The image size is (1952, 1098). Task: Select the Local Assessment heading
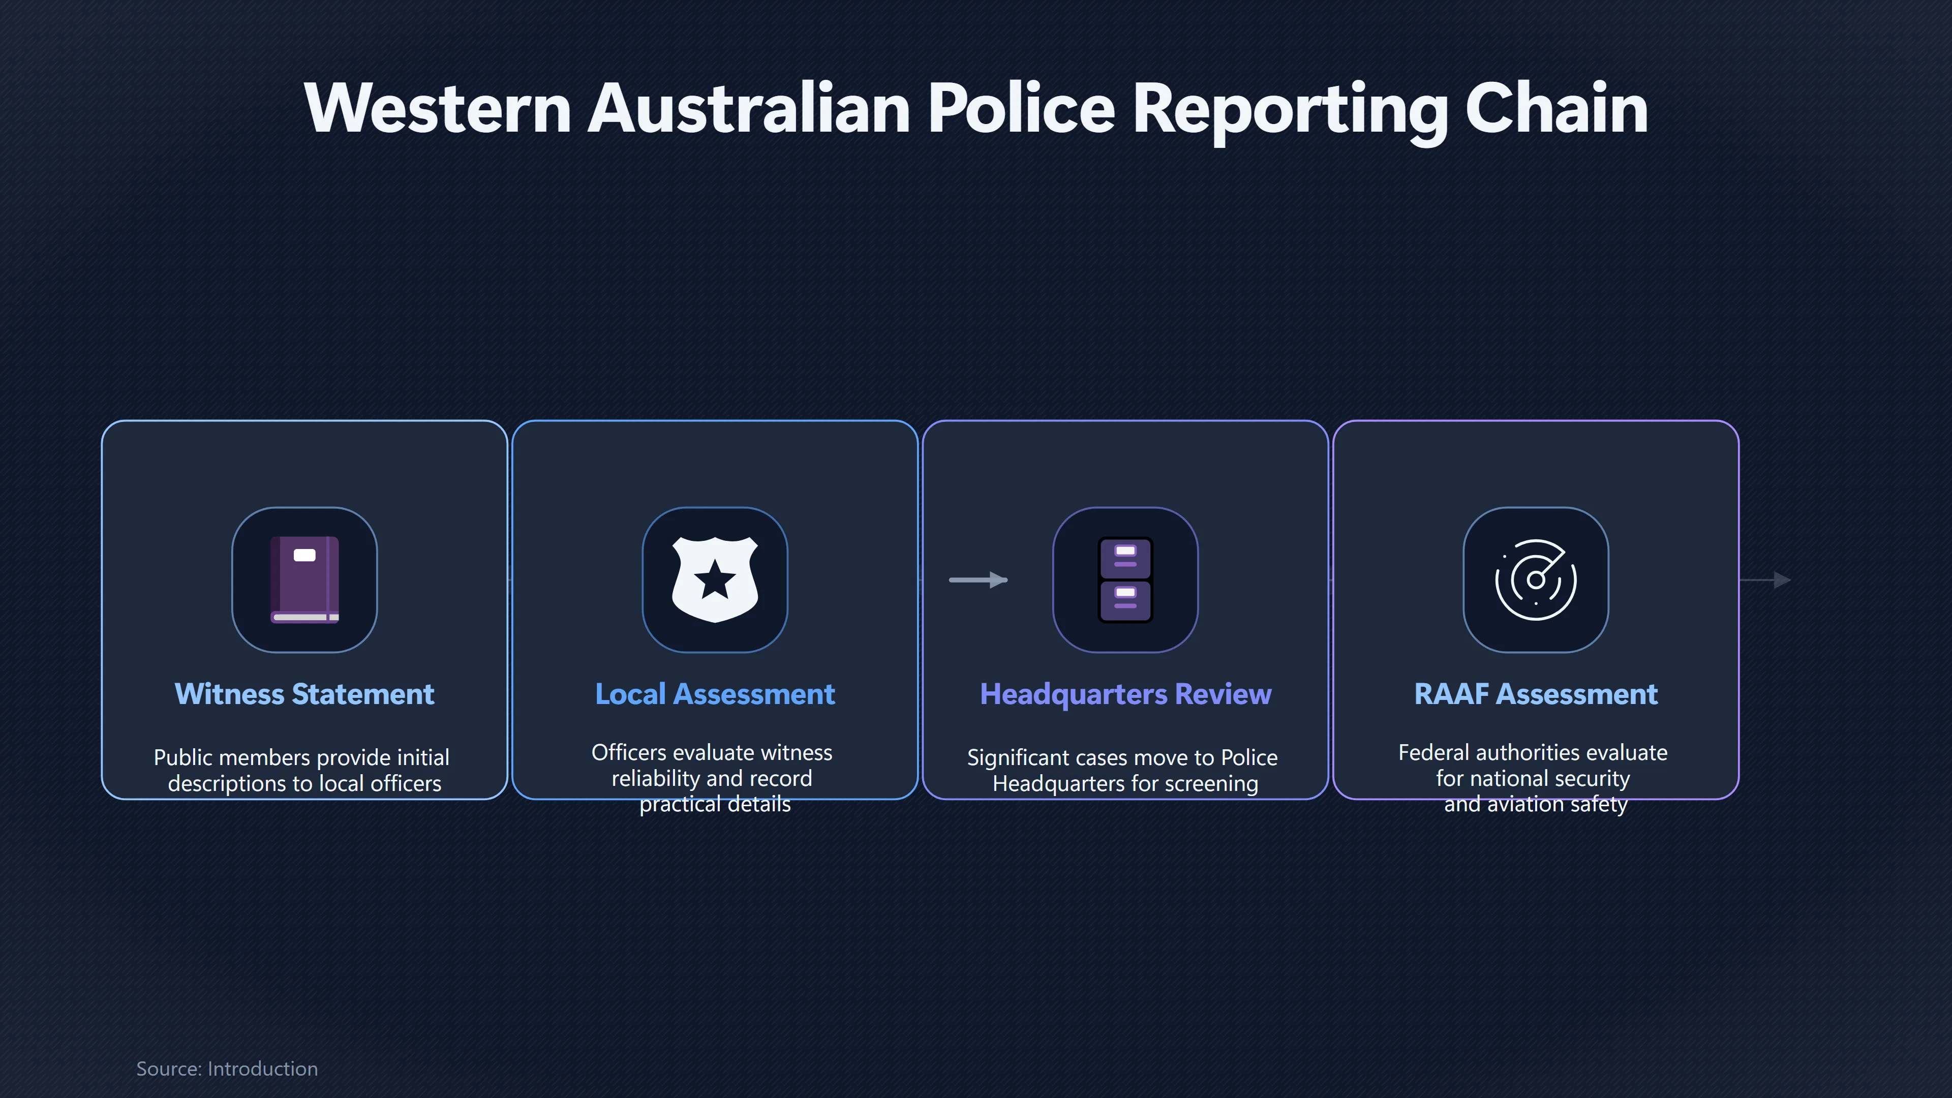(715, 694)
